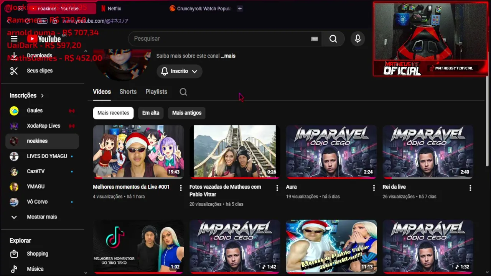Click the browser address bar URL
Image resolution: width=491 pixels, height=276 pixels.
tap(95, 21)
